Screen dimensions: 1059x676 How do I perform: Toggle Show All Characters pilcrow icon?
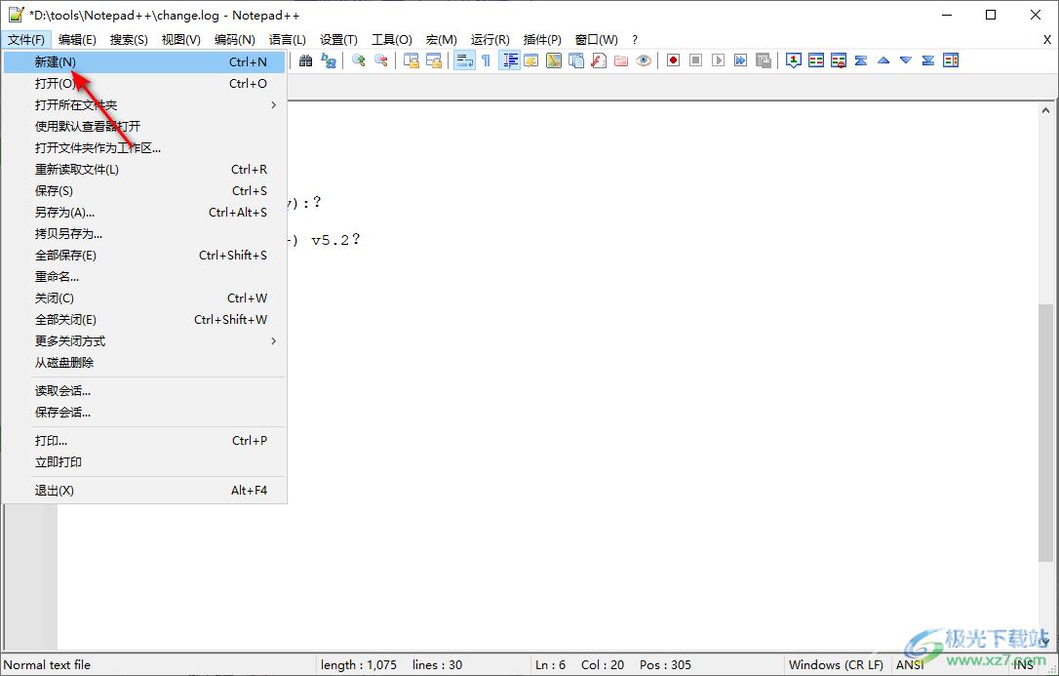point(487,60)
